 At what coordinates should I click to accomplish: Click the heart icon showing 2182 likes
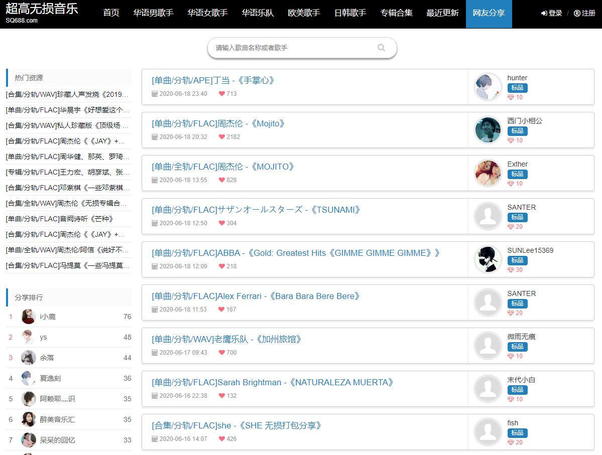(x=221, y=136)
